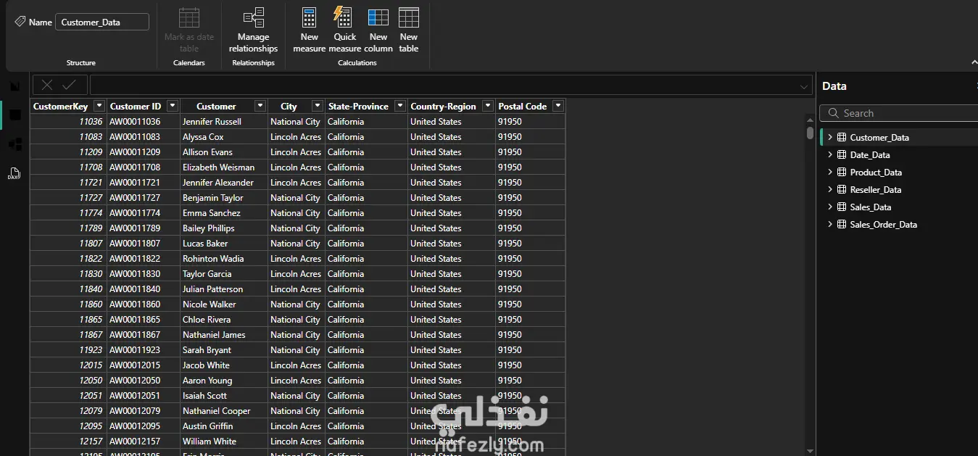Commit formula with the checkmark button
Viewport: 978px width, 456px height.
tap(70, 85)
